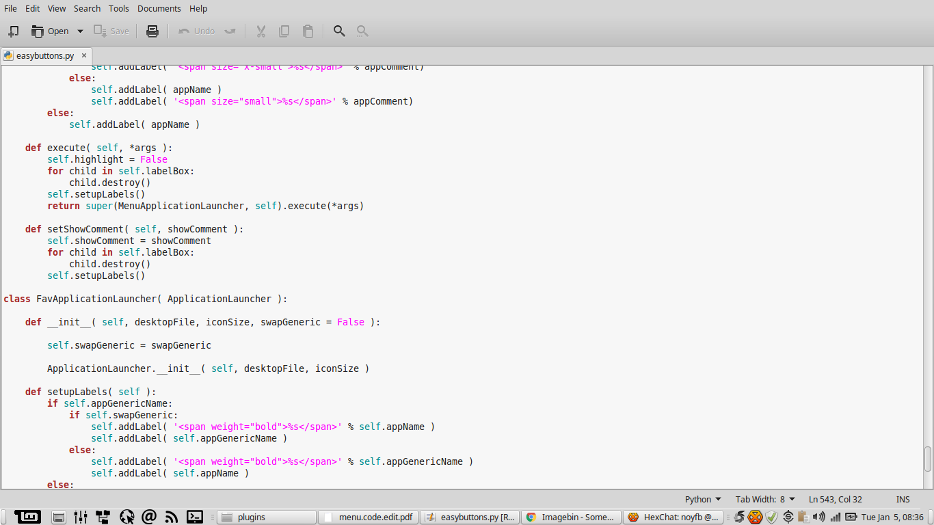The image size is (934, 525).
Task: Switch to HexChat taskbar window
Action: [672, 517]
